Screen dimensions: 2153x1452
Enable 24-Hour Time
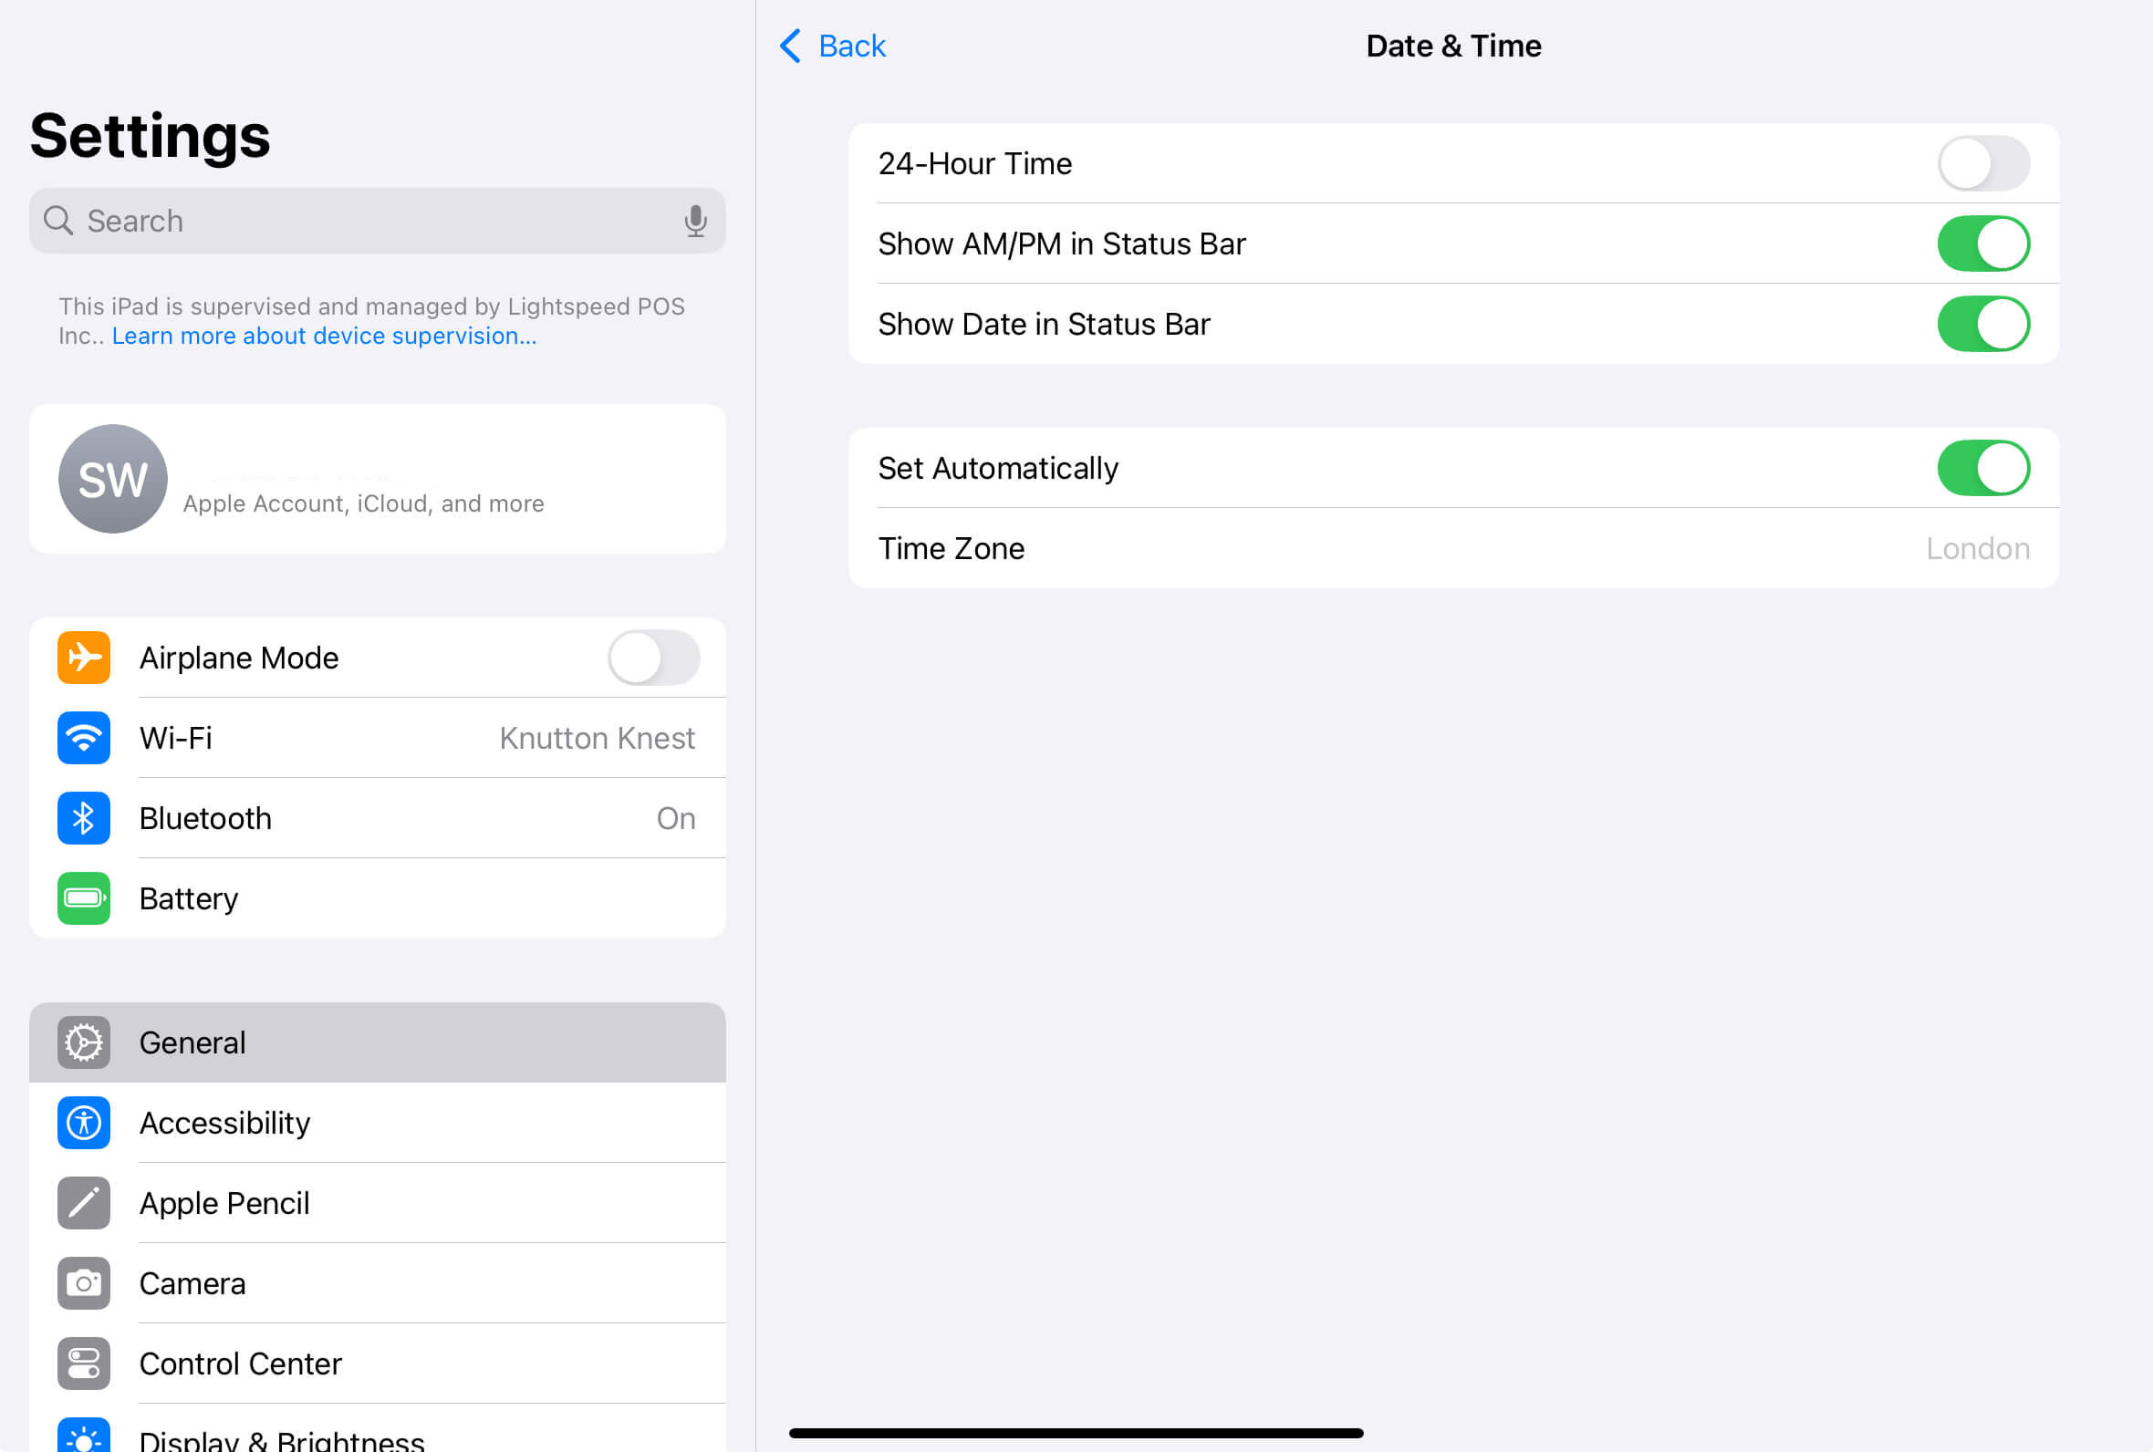pyautogui.click(x=1983, y=163)
